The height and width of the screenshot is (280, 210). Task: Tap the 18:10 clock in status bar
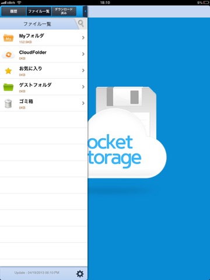click(105, 3)
